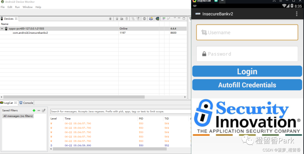Switch to the Devices tab
This screenshot has width=304, height=154.
(9, 19)
